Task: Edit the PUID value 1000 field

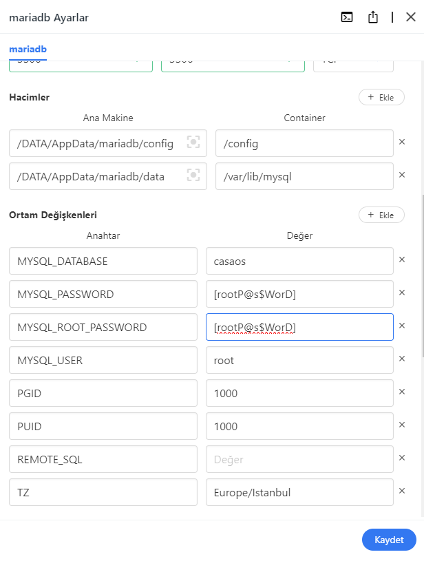Action: click(299, 426)
